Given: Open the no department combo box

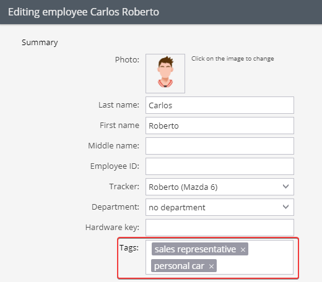Looking at the screenshot, I should click(x=220, y=207).
